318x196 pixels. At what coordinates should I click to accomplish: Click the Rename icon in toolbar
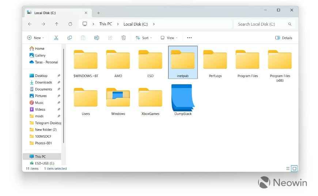point(96,38)
